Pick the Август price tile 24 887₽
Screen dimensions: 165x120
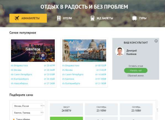coord(66,109)
